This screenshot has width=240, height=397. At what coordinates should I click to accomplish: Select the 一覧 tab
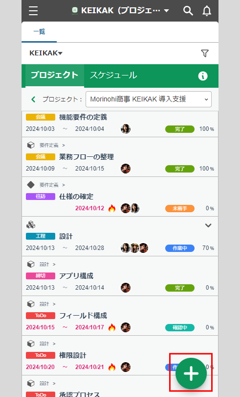click(x=39, y=32)
